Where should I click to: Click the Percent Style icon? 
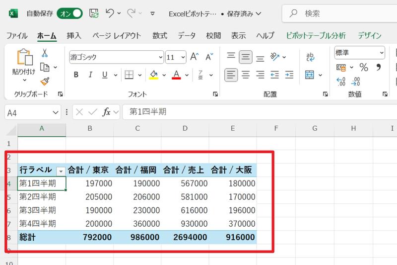click(x=364, y=67)
